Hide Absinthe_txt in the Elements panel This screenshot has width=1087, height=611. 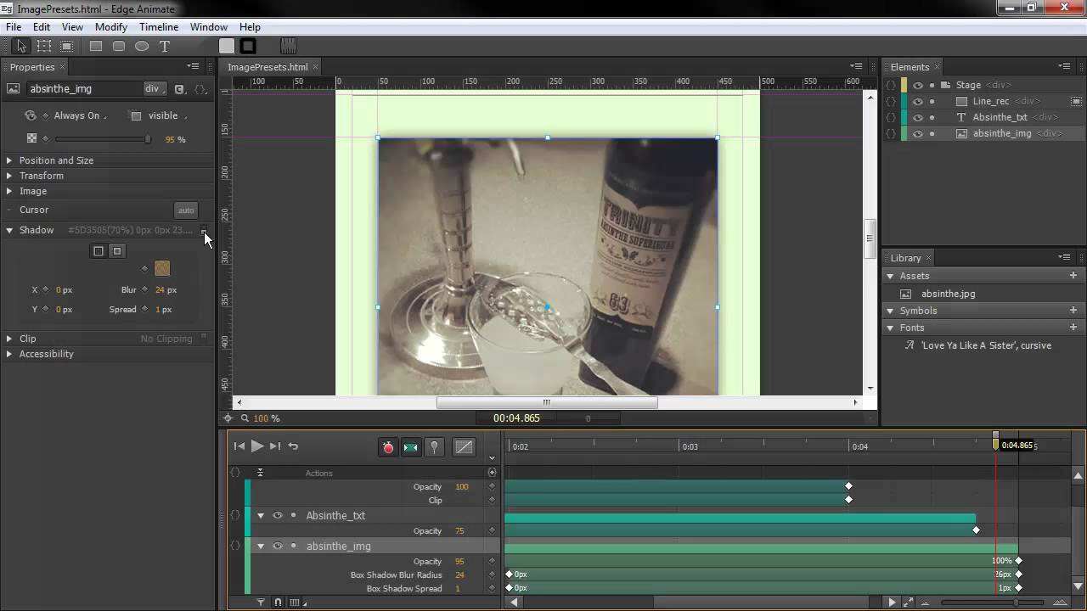click(x=918, y=117)
